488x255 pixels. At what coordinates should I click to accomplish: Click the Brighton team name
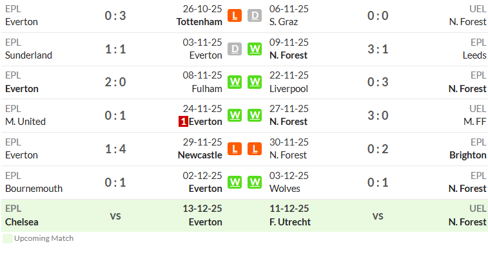[x=468, y=155]
